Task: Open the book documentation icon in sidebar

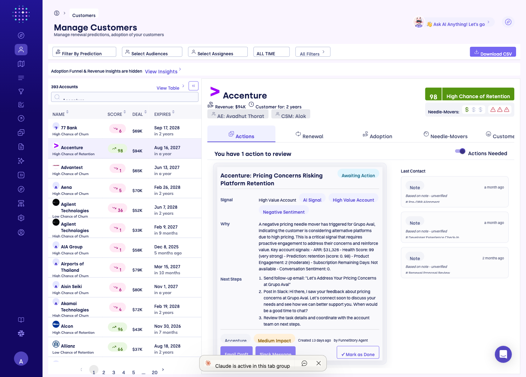Action: point(21,320)
